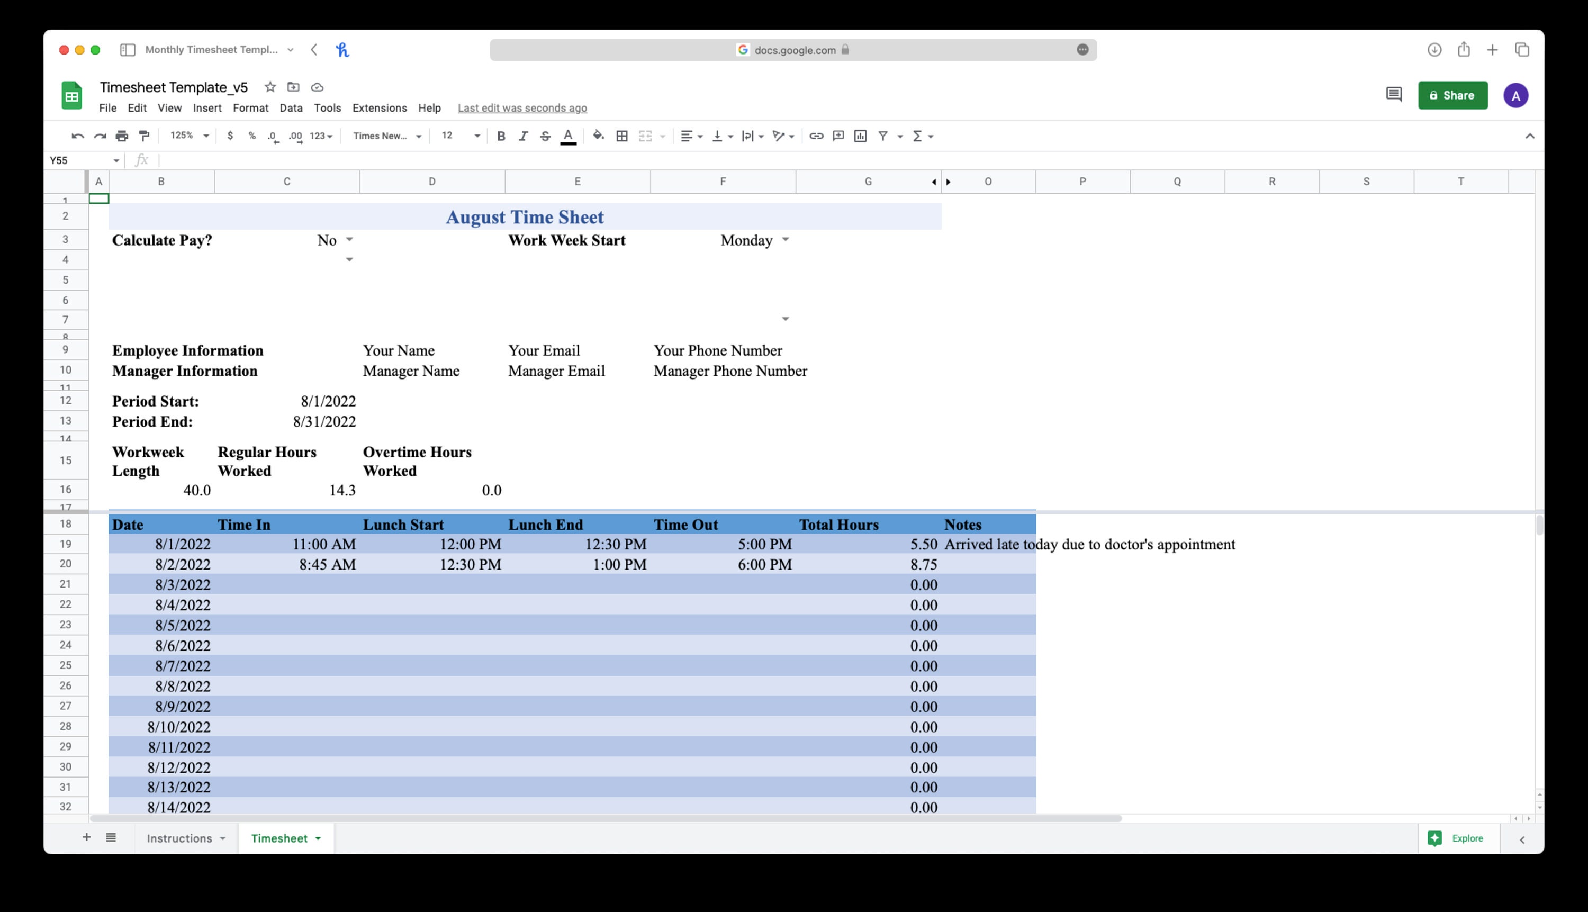This screenshot has height=912, width=1588.
Task: Expand the font size dropdown
Action: tap(477, 136)
